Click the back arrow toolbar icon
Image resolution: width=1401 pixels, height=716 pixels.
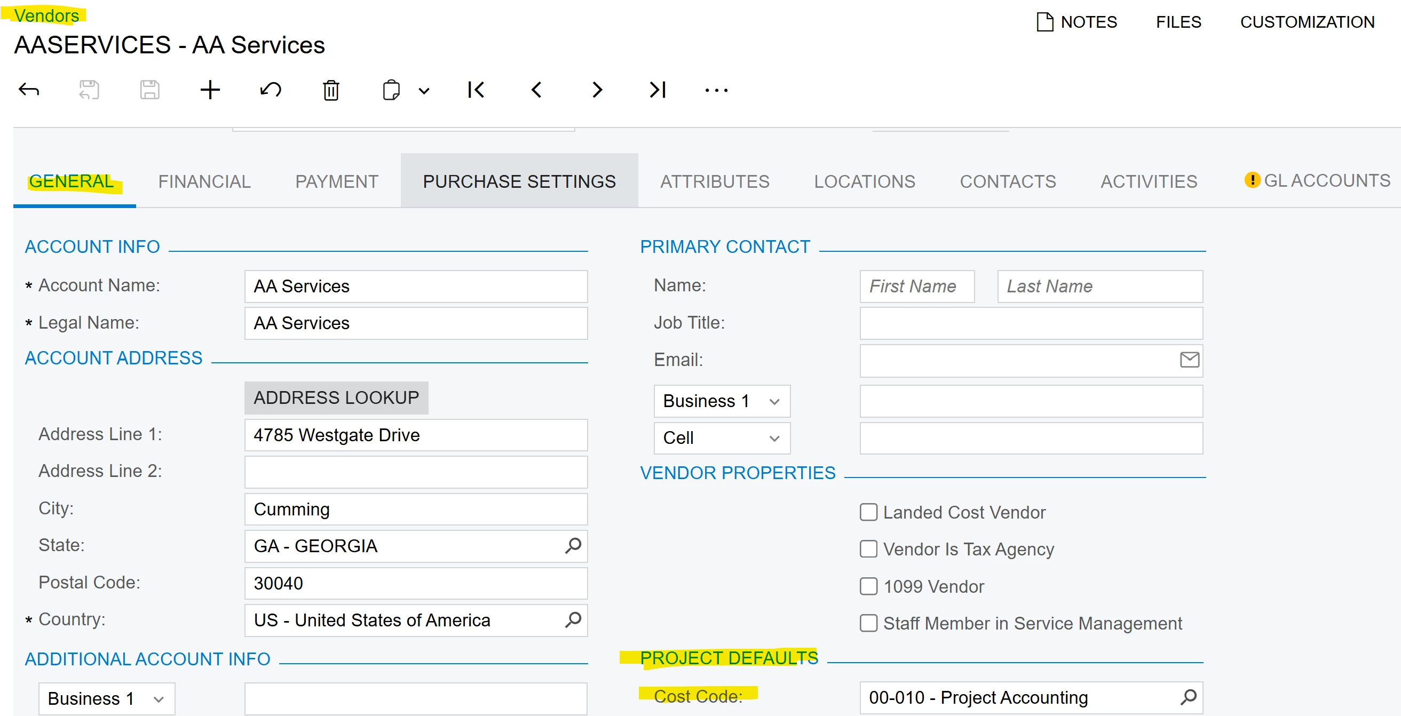point(29,90)
